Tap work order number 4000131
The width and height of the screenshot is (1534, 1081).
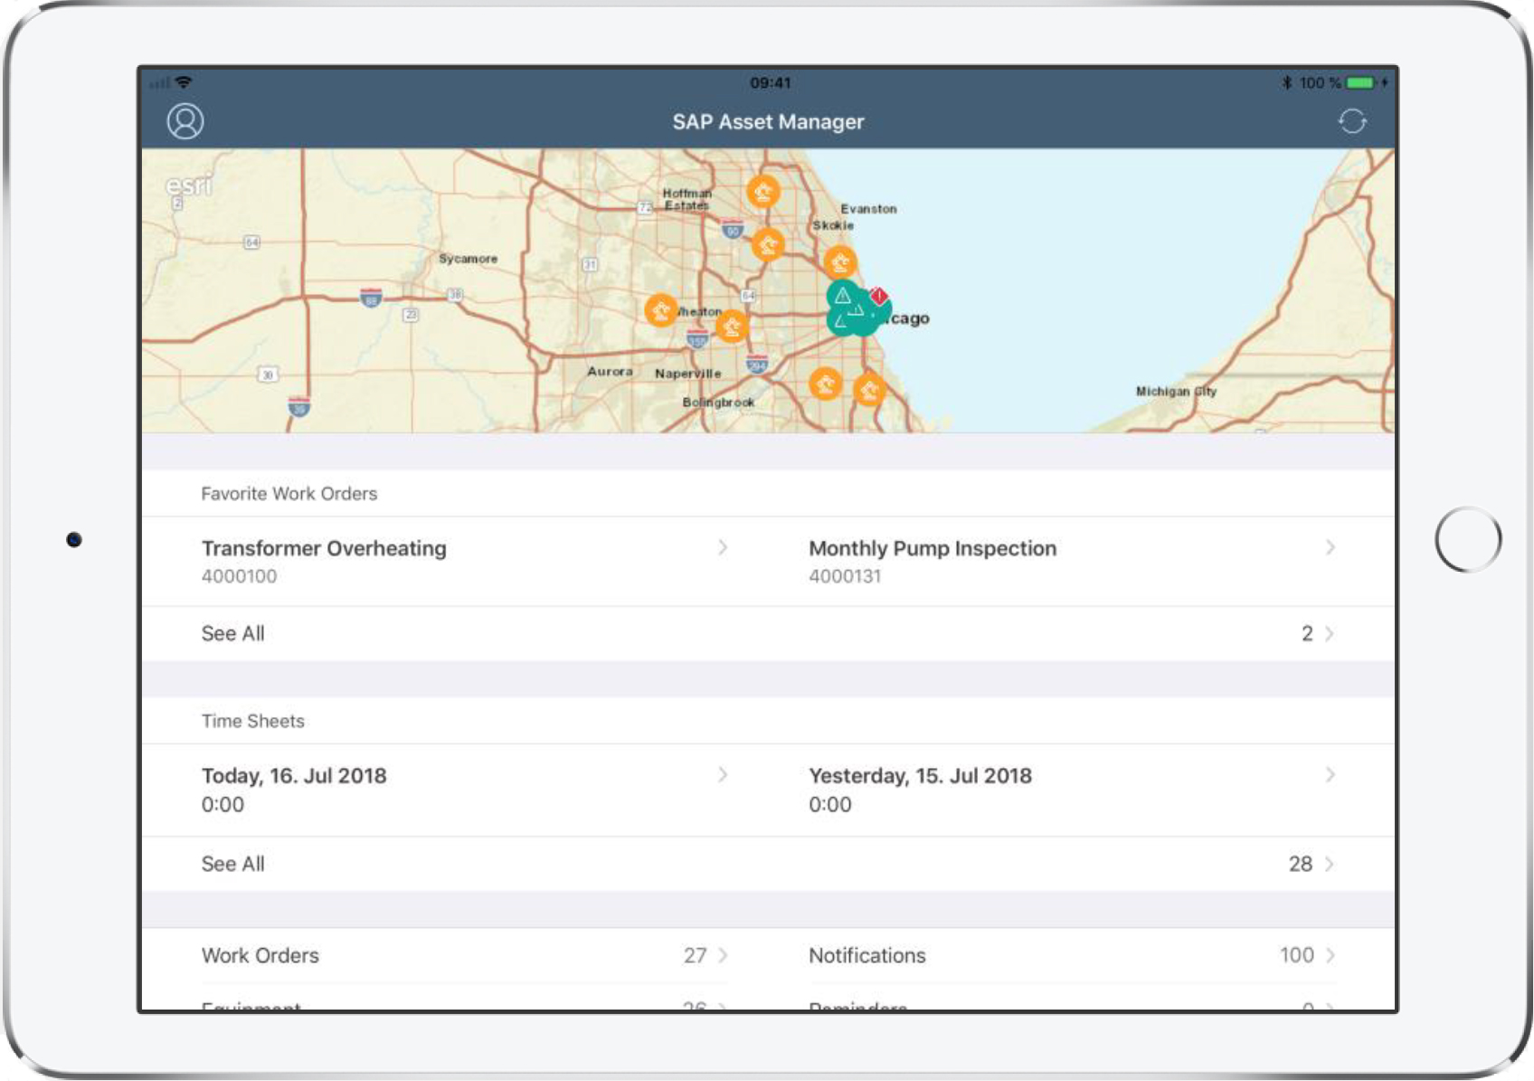point(845,576)
